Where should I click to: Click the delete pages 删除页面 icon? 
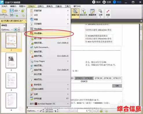point(32,56)
